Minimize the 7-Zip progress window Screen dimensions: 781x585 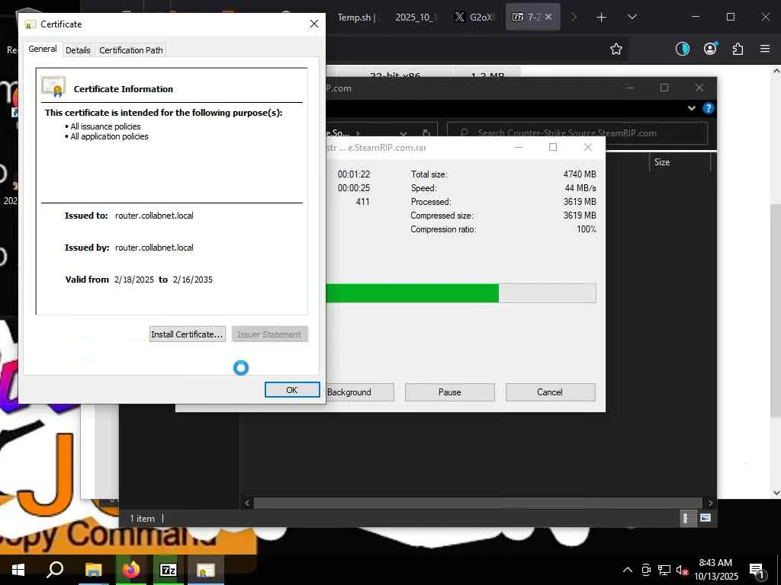pyautogui.click(x=519, y=147)
